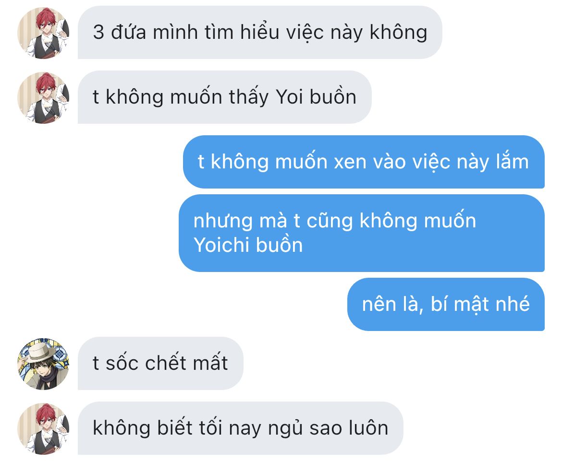Tap the "t sốc chết mất" message bubble
This screenshot has width=562, height=461.
tap(160, 363)
